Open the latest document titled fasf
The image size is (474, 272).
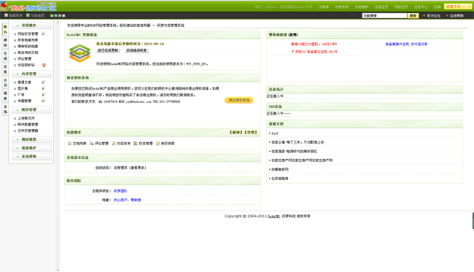275,133
